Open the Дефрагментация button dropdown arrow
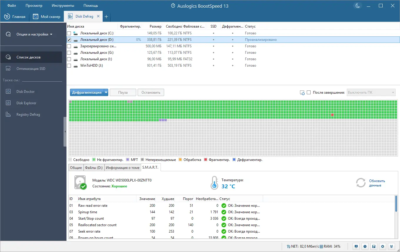400x252 pixels. click(x=106, y=93)
